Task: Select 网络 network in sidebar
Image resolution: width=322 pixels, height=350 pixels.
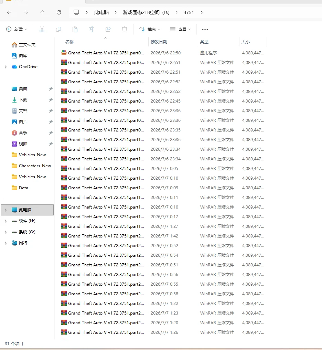Action: pos(23,243)
